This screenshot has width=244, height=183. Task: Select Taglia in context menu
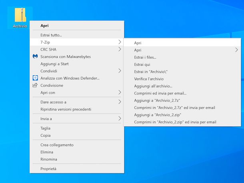click(77, 128)
